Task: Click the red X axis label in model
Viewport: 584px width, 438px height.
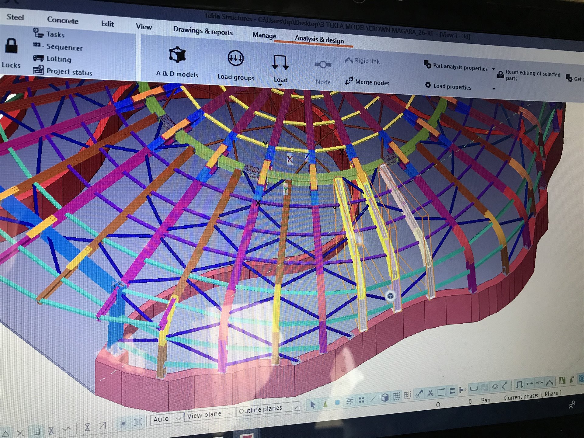Action: 290,159
